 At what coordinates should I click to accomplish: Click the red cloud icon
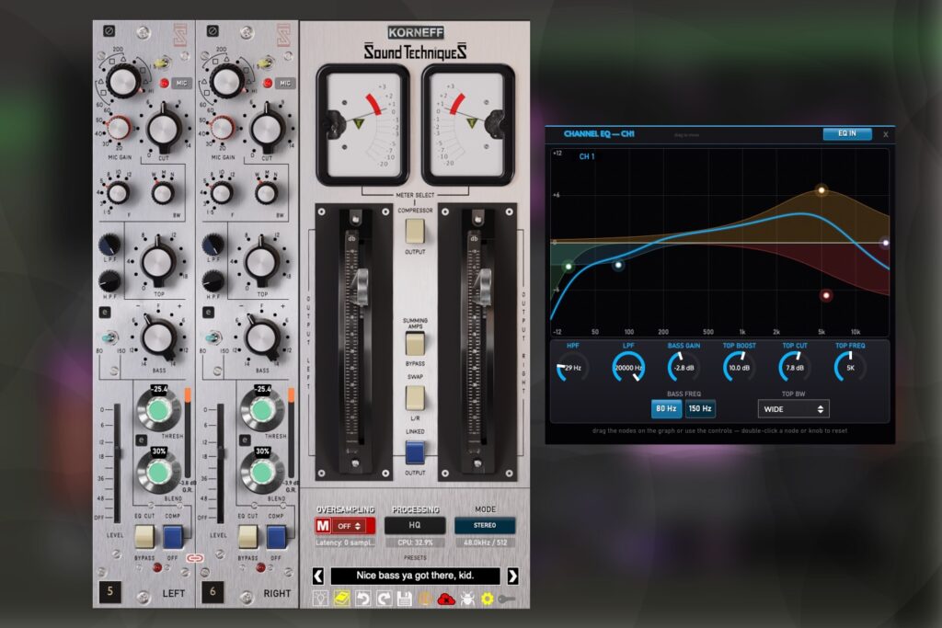(446, 599)
